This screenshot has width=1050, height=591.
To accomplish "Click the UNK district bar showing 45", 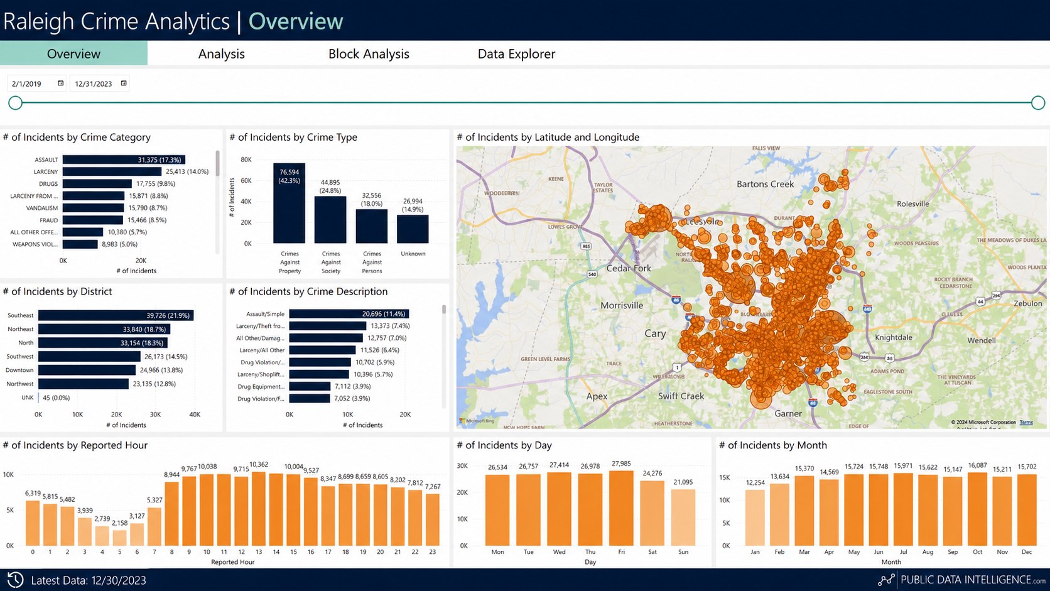I will 39,398.
